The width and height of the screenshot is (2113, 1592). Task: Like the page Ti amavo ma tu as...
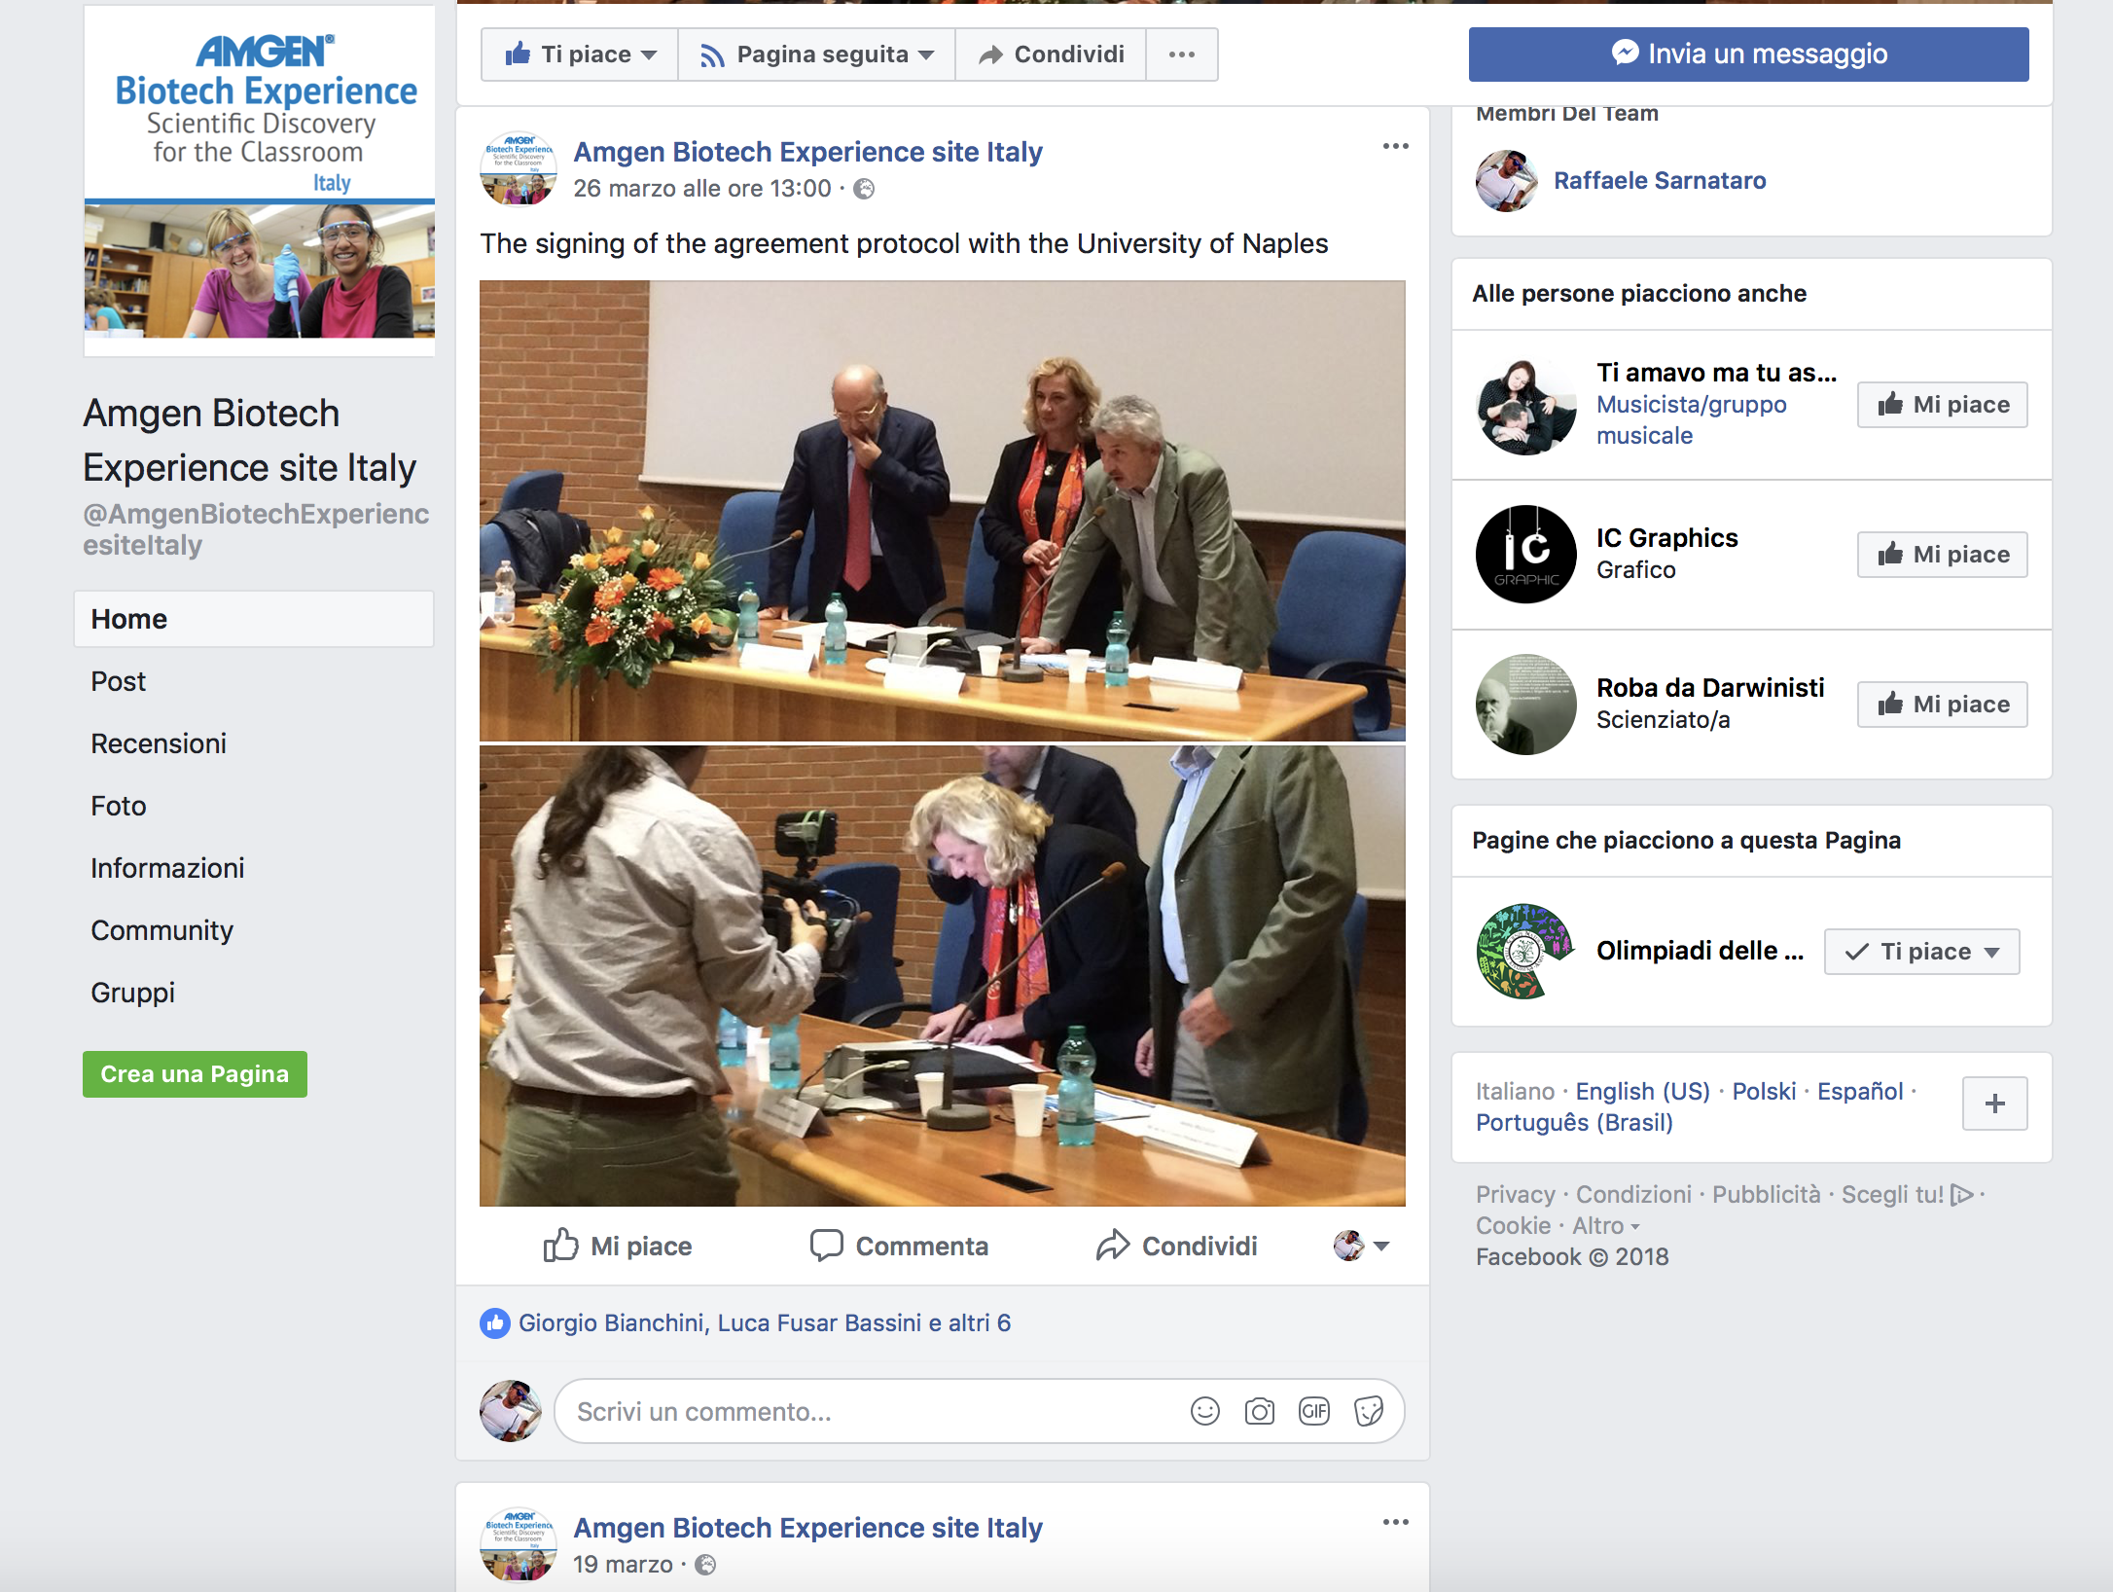tap(1942, 404)
